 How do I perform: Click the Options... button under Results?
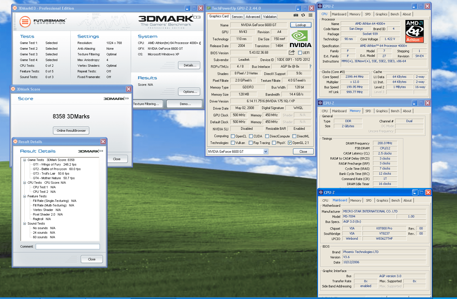pyautogui.click(x=189, y=92)
